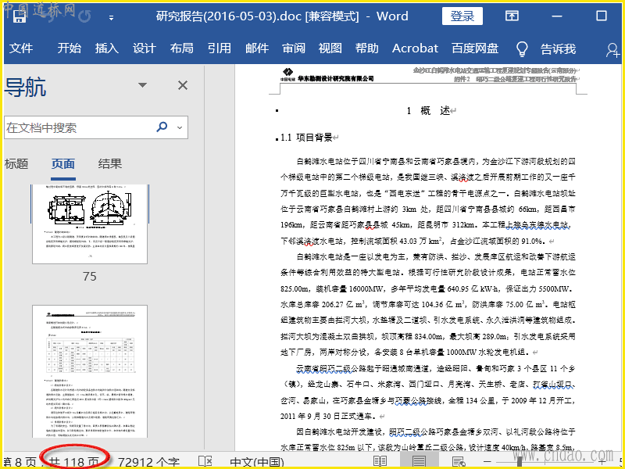Select the page thumbnail below page 75

coord(90,372)
